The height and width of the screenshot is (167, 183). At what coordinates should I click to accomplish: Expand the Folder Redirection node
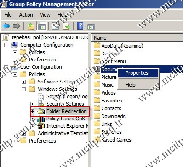pyautogui.click(x=33, y=111)
